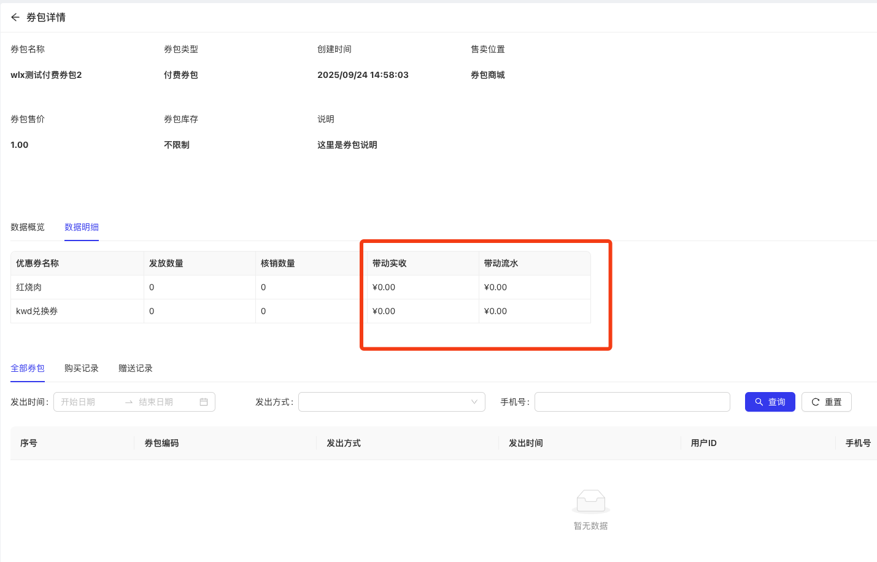Open the 赠送记录 tab
Image resolution: width=877 pixels, height=562 pixels.
pos(136,368)
